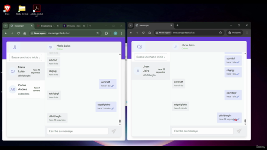Image resolution: width=267 pixels, height=150 pixels.
Task: Click back arrow in left browser window
Action: tap(6, 33)
